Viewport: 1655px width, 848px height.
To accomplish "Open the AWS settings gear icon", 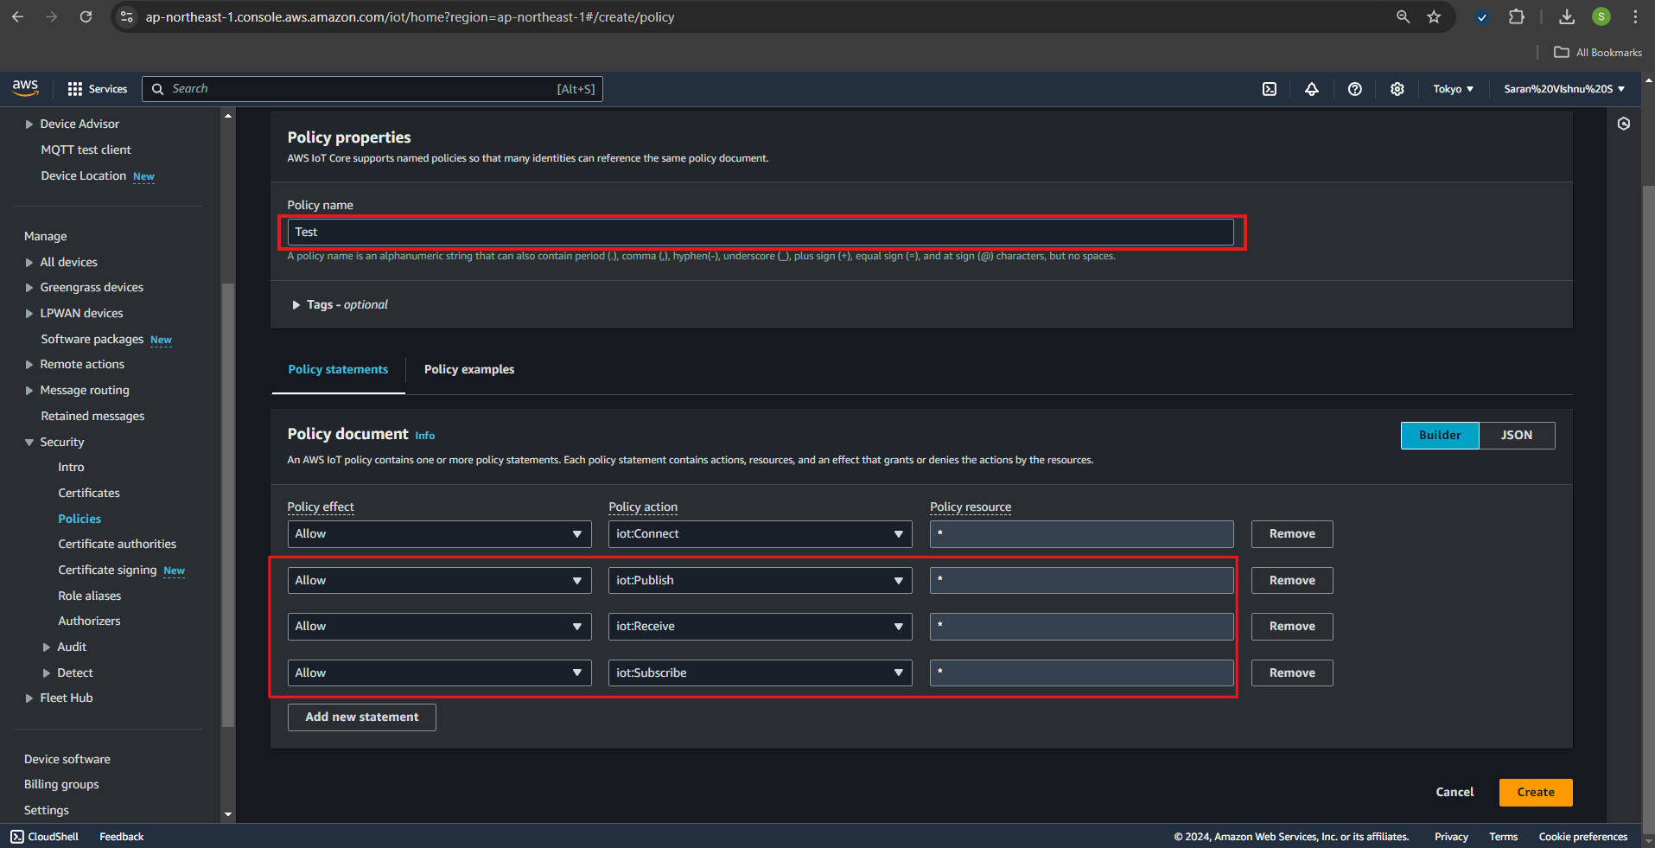I will coord(1397,89).
